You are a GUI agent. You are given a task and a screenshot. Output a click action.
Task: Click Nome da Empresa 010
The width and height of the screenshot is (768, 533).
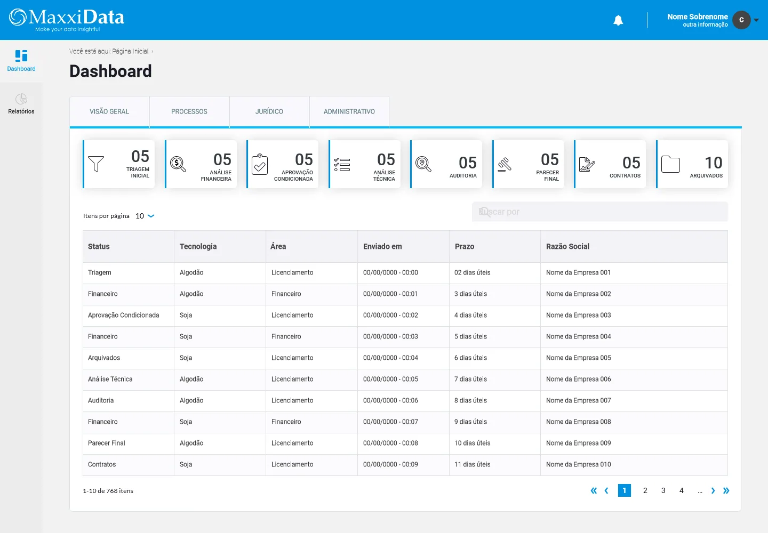(578, 464)
